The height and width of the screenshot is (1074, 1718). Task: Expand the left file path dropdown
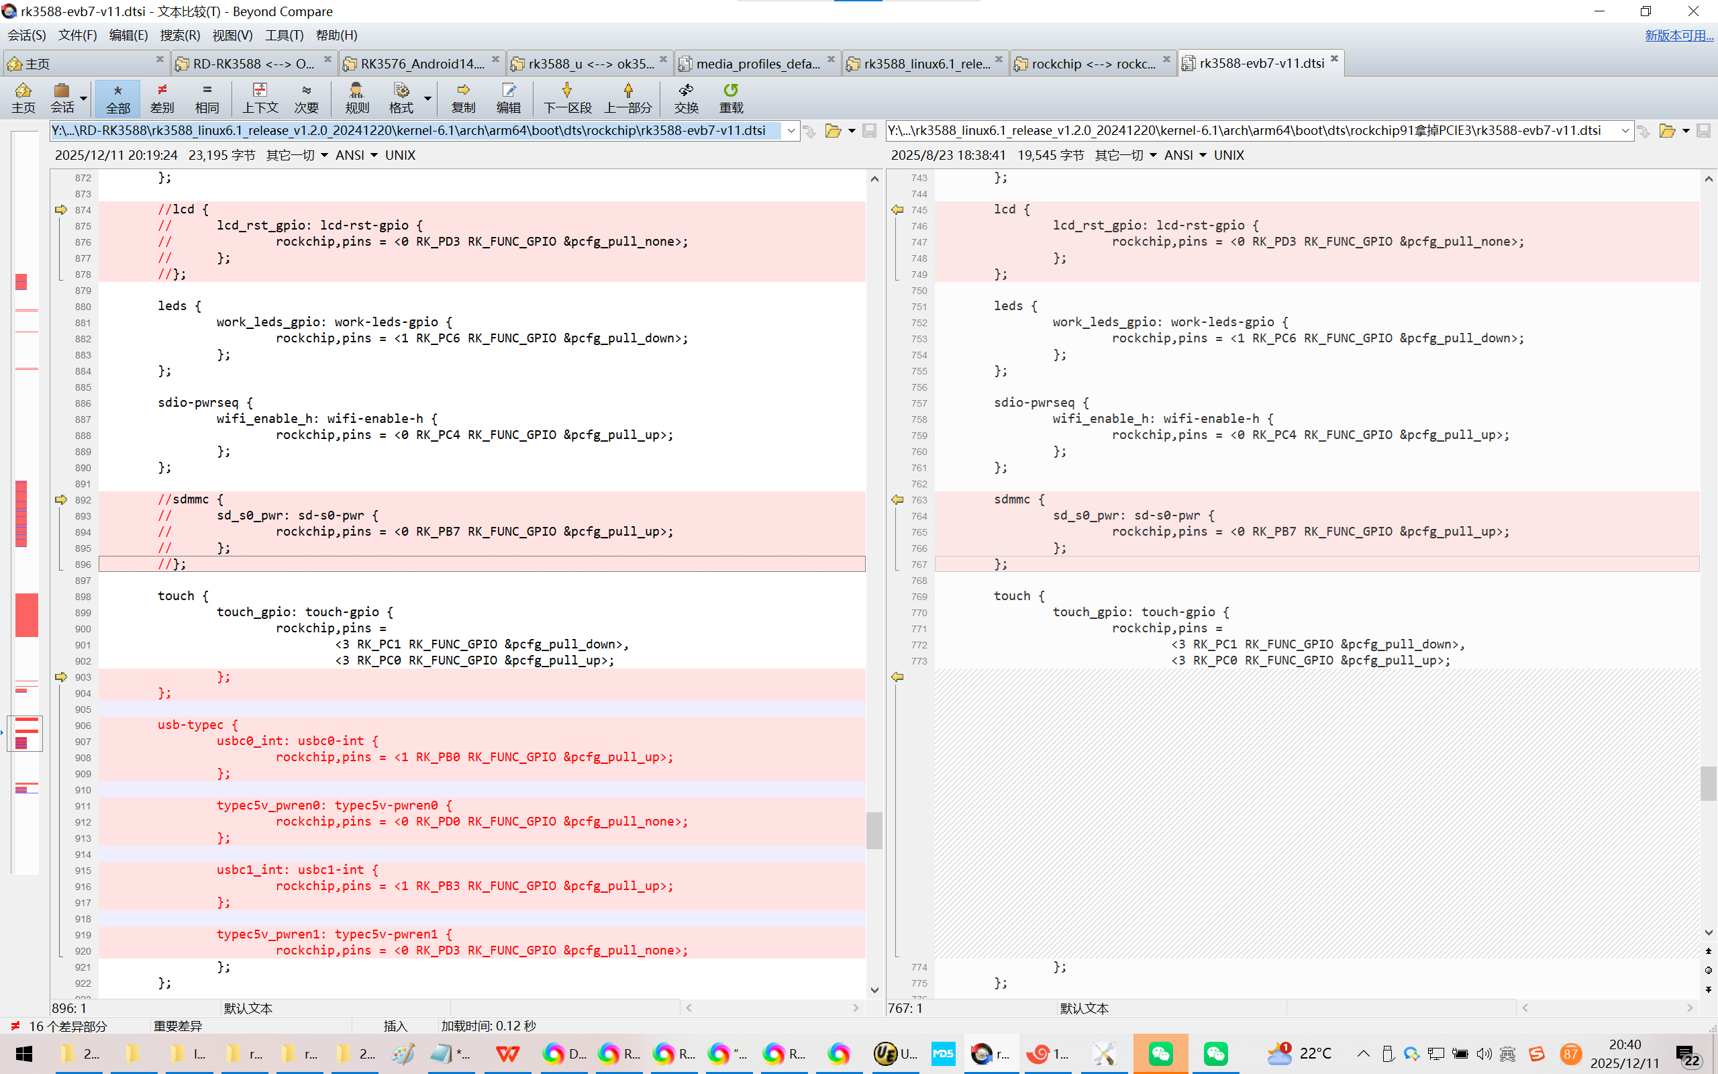[791, 131]
